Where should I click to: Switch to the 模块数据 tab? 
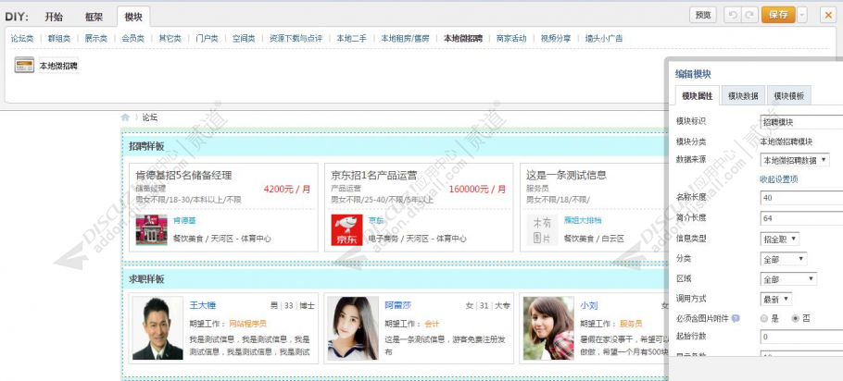pyautogui.click(x=743, y=95)
